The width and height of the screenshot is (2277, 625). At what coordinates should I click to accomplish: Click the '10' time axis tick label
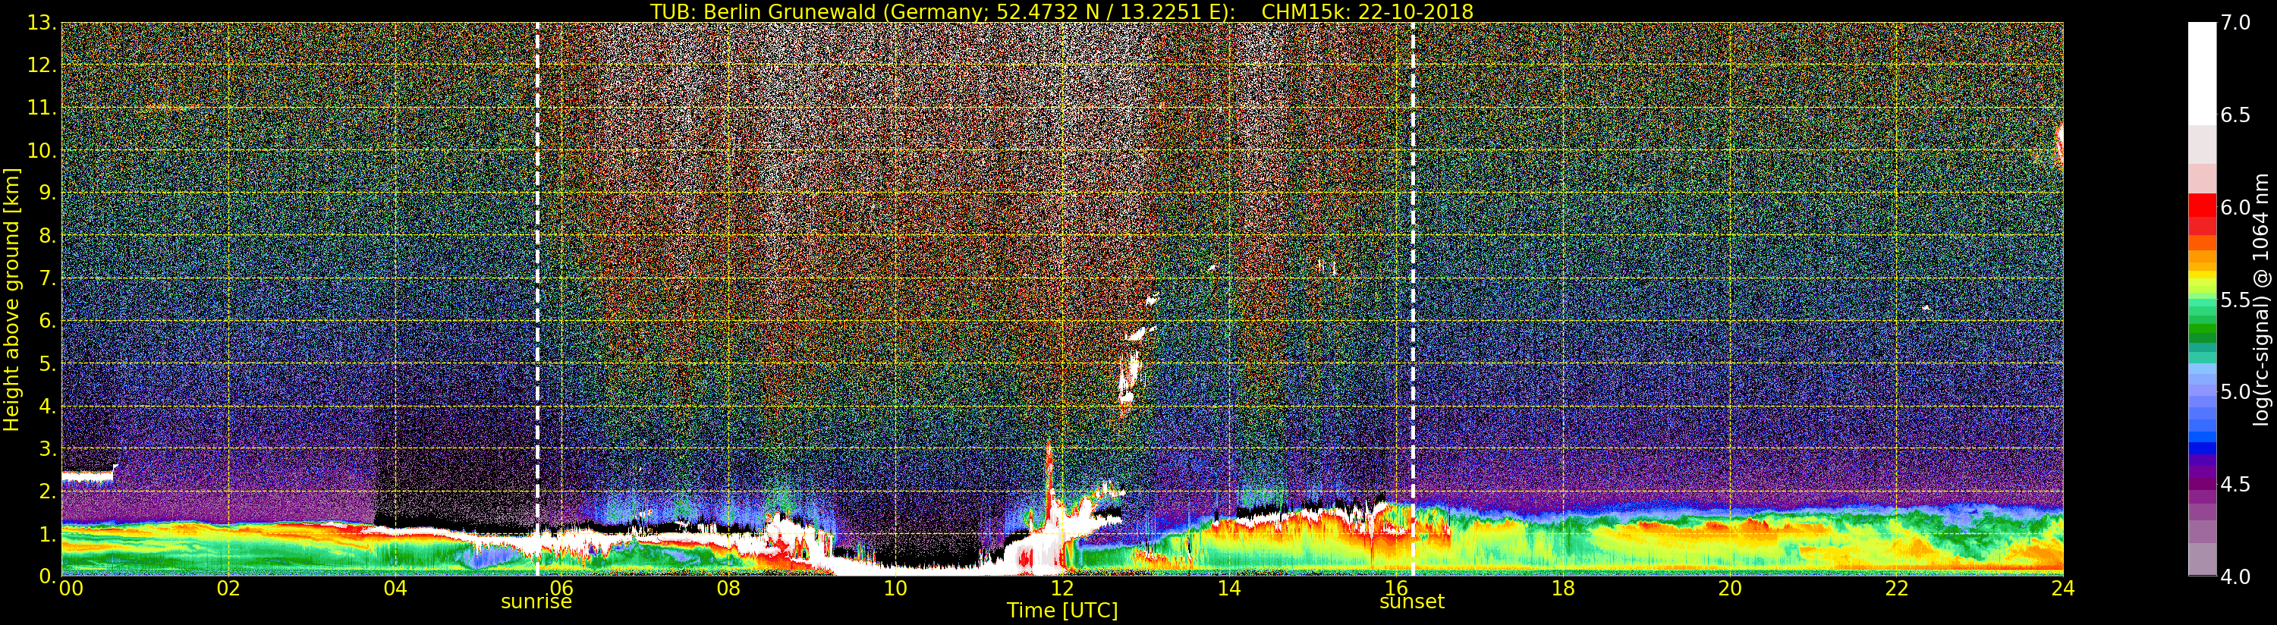[895, 588]
